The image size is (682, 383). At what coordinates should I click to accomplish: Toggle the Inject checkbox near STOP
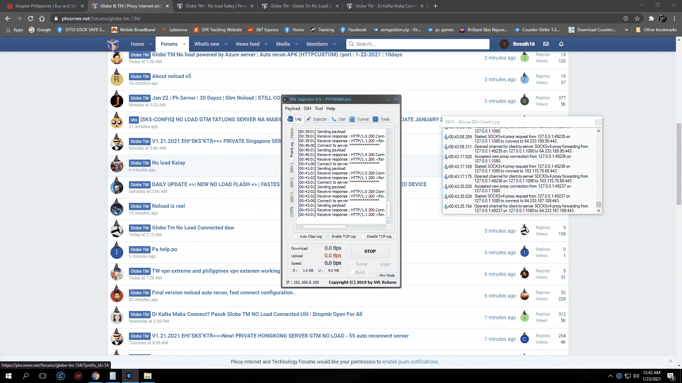[x=377, y=264]
